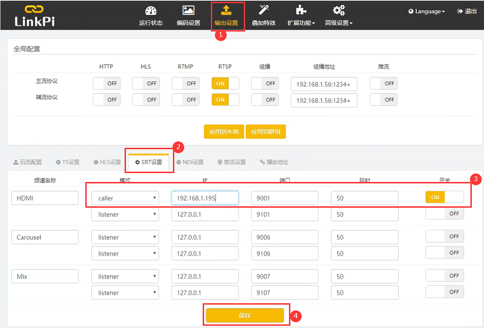Click the 应用到本地 button
This screenshot has height=328, width=484.
(224, 132)
